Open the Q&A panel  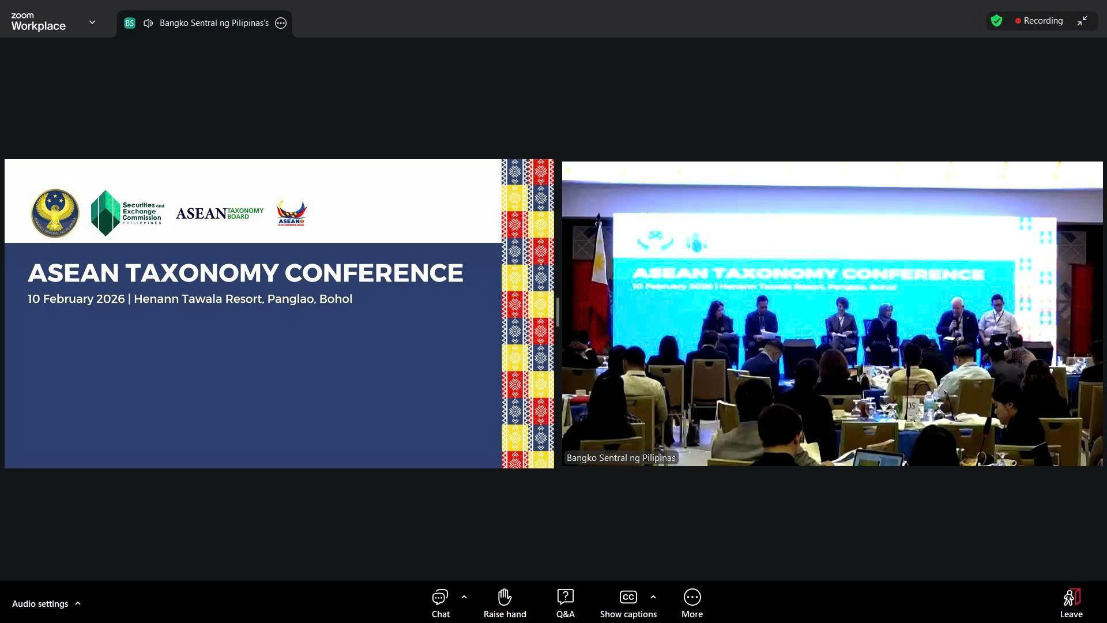565,597
